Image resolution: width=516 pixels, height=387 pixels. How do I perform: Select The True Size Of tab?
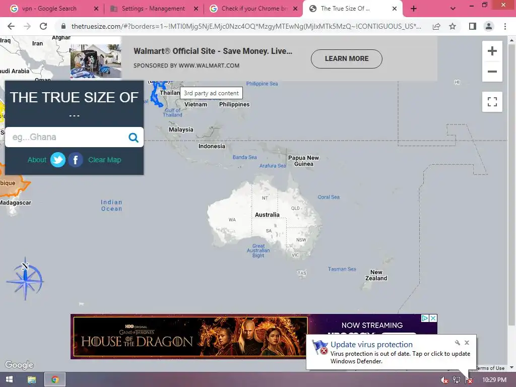coord(345,9)
